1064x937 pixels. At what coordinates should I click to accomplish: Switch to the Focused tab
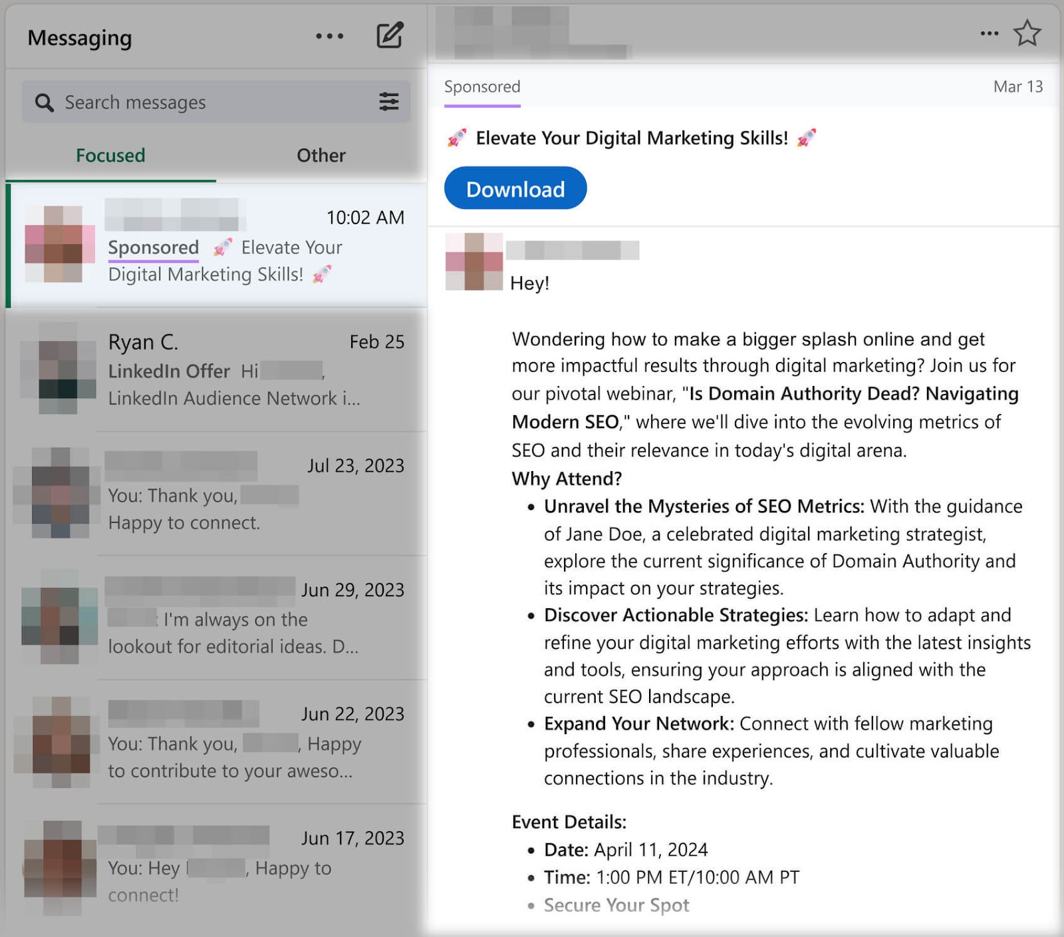pyautogui.click(x=110, y=155)
